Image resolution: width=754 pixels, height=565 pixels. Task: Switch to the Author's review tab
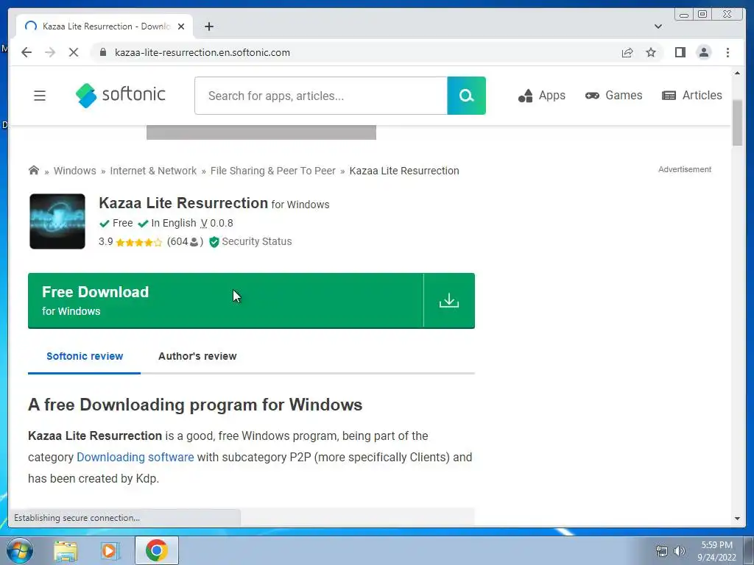[x=197, y=357]
